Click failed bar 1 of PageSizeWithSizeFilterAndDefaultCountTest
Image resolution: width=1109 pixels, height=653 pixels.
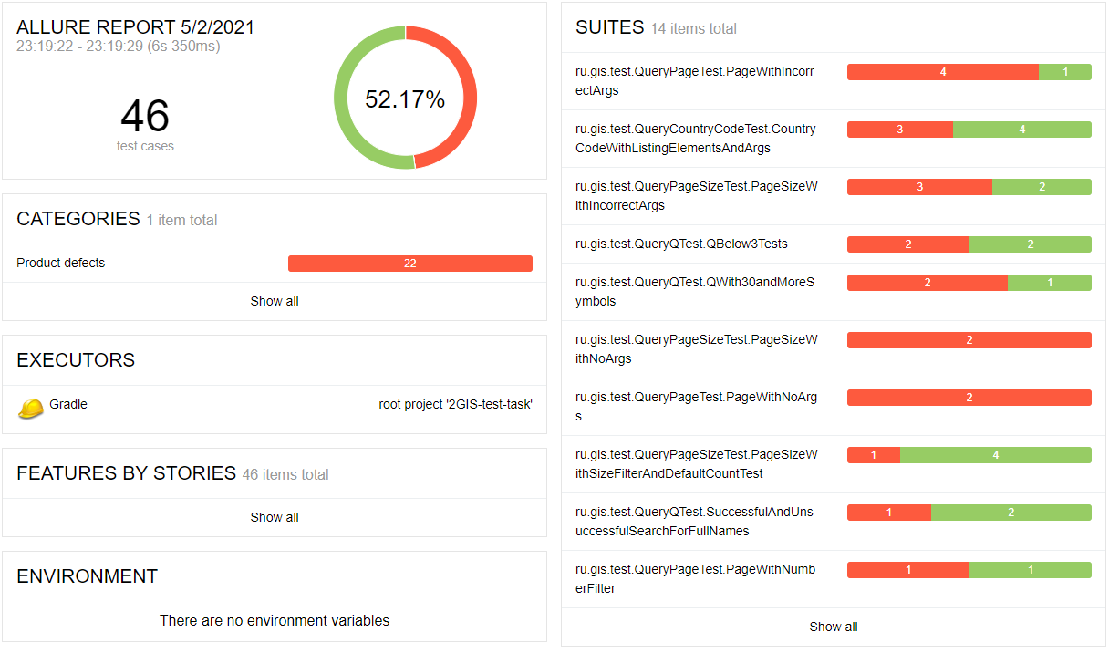click(874, 455)
